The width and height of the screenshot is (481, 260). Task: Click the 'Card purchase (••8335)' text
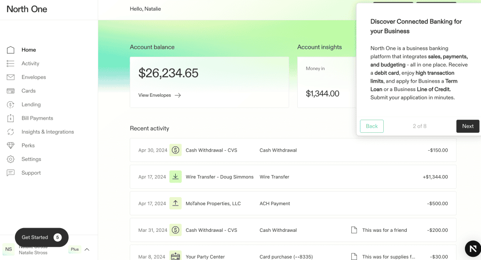(286, 257)
